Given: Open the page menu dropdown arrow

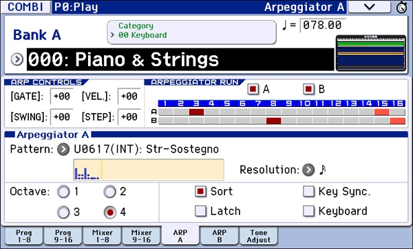Looking at the screenshot, I should click(369, 7).
